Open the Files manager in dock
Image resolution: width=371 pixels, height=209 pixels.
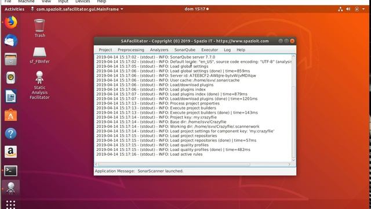[x=10, y=59]
